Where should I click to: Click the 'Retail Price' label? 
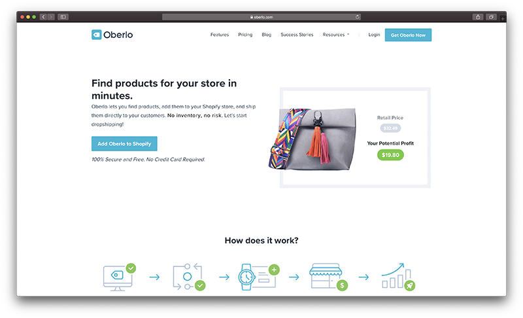pyautogui.click(x=390, y=118)
